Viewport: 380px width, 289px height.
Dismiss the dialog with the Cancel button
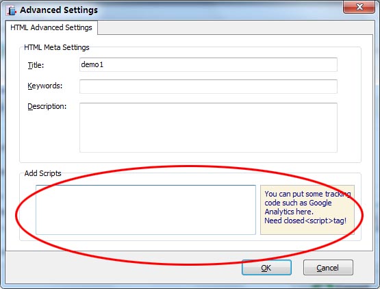(328, 268)
